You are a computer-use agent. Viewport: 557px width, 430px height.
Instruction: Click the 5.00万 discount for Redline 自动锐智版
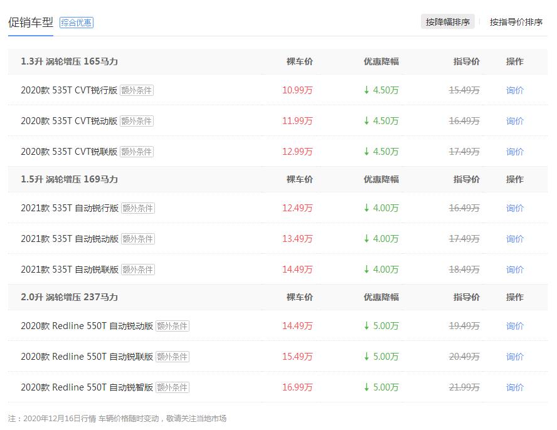pos(381,387)
